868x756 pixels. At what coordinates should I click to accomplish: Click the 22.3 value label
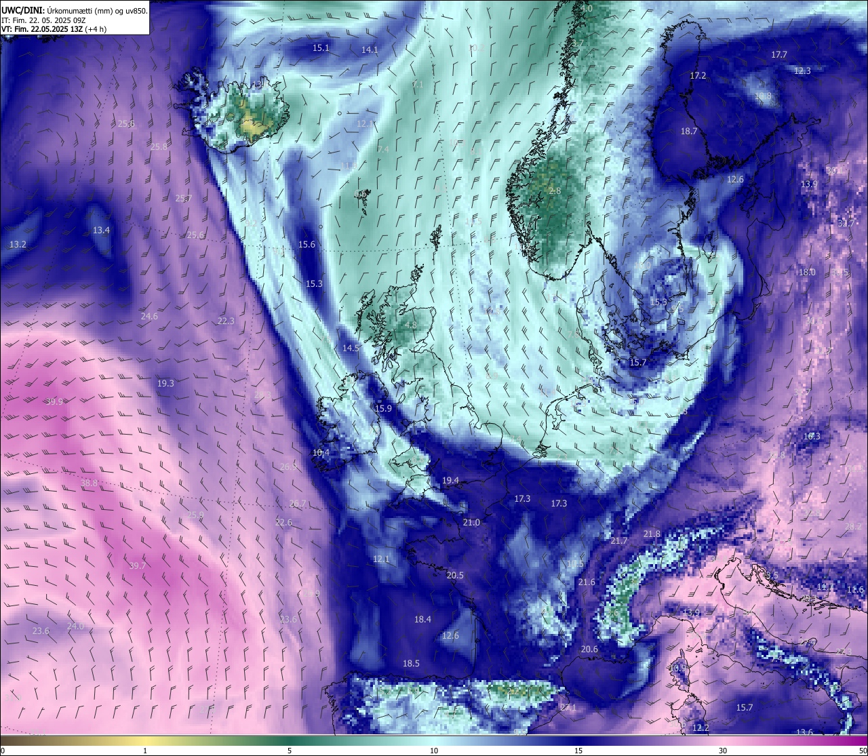click(226, 321)
